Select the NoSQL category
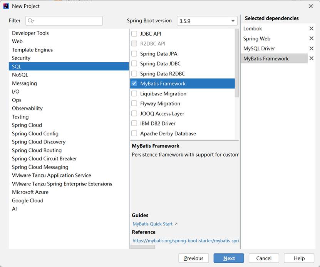The height and width of the screenshot is (267, 320). (69, 75)
